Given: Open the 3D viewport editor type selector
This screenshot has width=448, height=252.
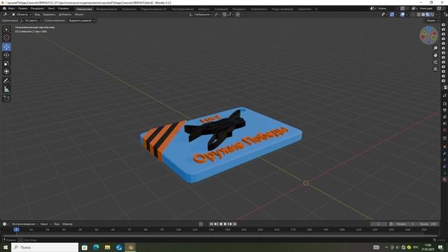Looking at the screenshot, I should tap(6, 14).
